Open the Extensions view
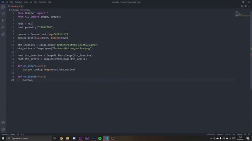Viewport: 252px width, 141px height. tap(3, 34)
